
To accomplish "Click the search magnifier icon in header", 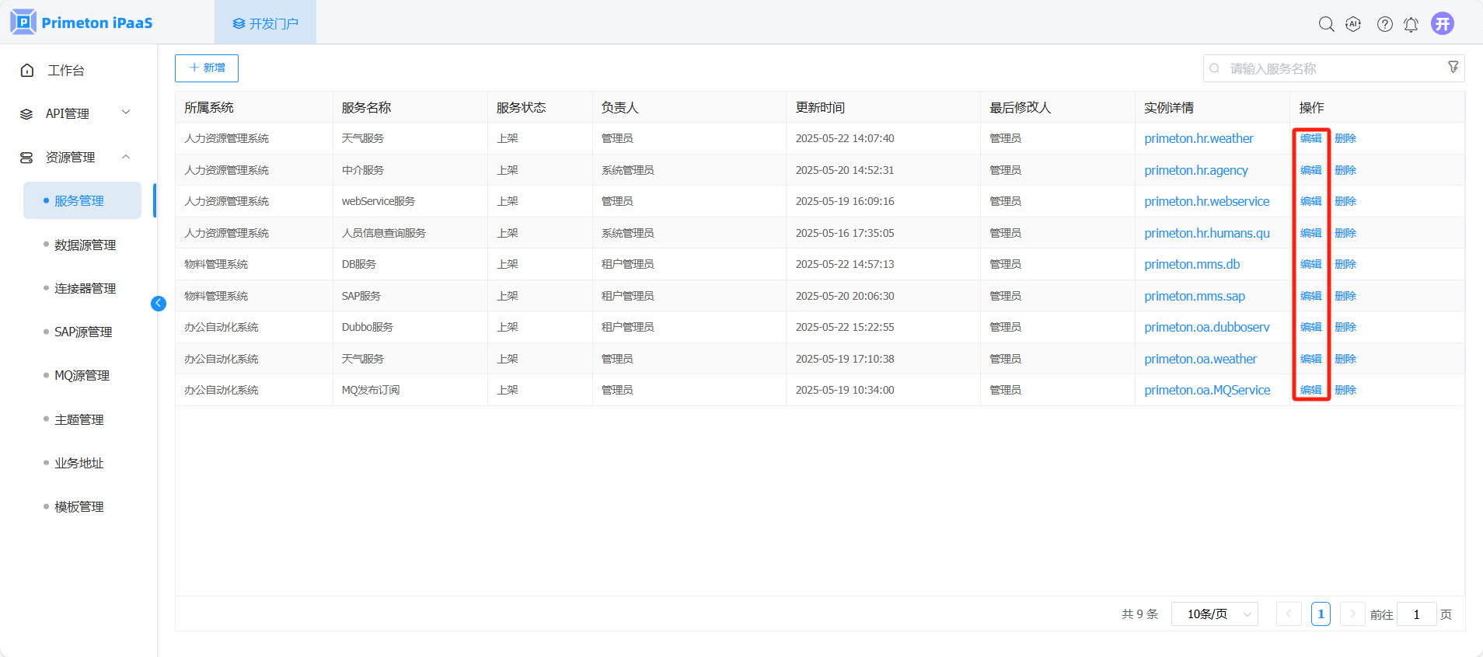I will 1326,24.
